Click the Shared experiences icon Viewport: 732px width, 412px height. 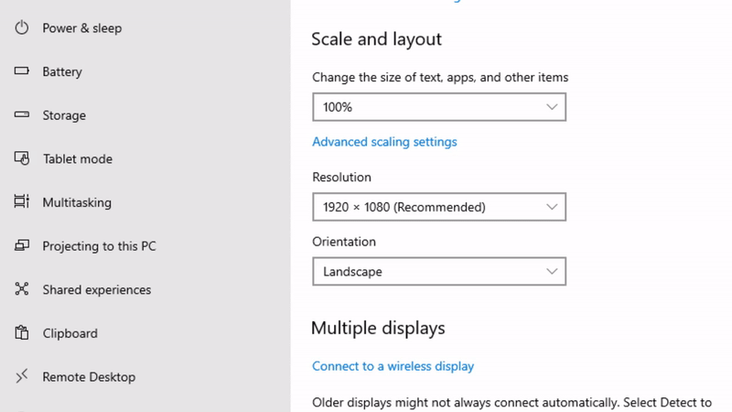(23, 289)
